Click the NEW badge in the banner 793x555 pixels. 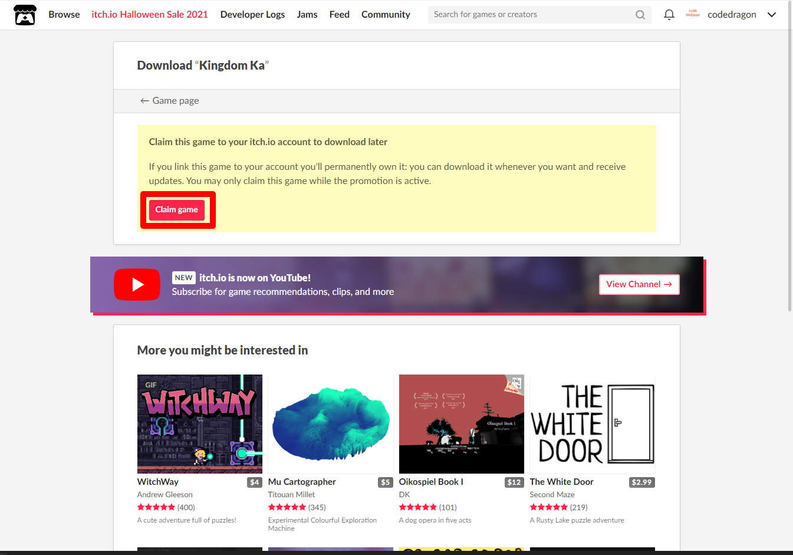click(x=183, y=278)
